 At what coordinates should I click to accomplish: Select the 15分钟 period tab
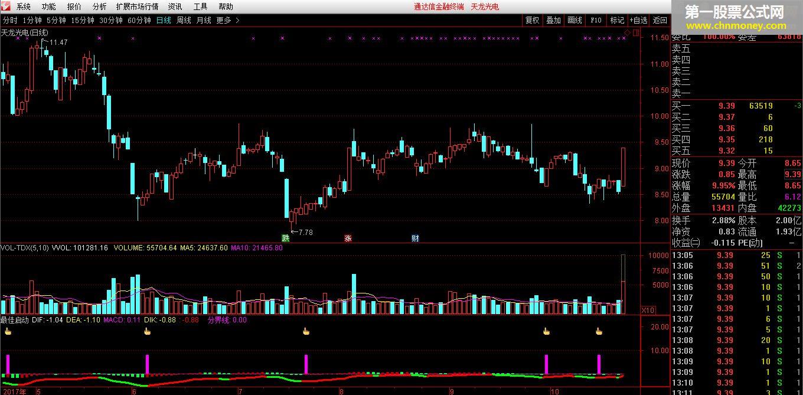[83, 20]
